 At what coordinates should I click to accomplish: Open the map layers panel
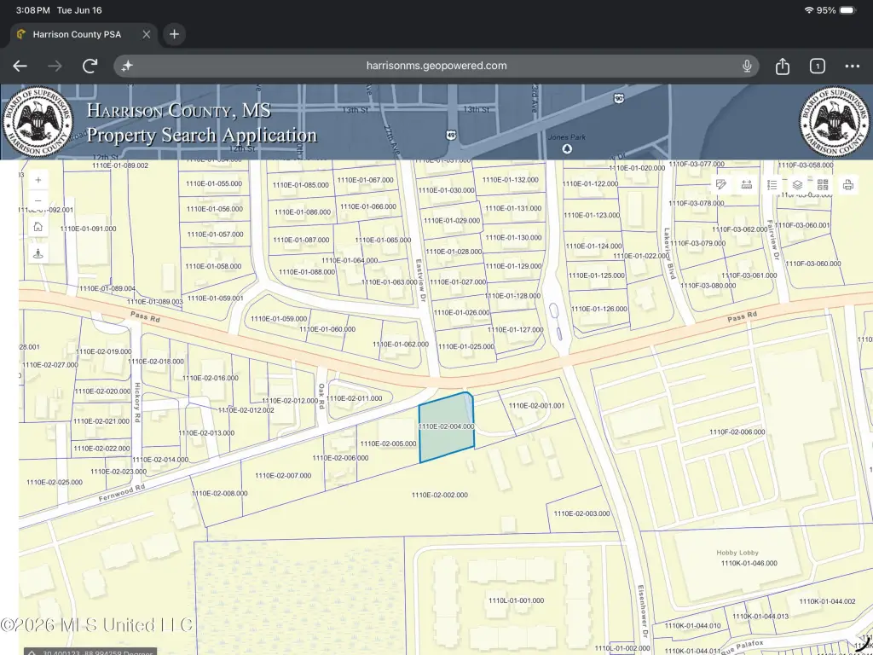click(797, 184)
